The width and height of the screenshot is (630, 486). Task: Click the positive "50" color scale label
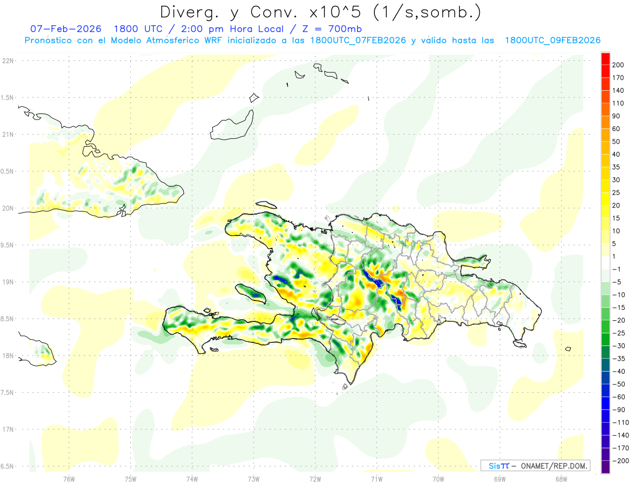pos(616,142)
